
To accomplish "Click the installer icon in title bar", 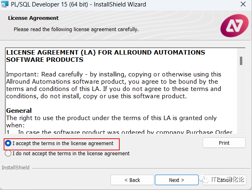I will pos(4,5).
